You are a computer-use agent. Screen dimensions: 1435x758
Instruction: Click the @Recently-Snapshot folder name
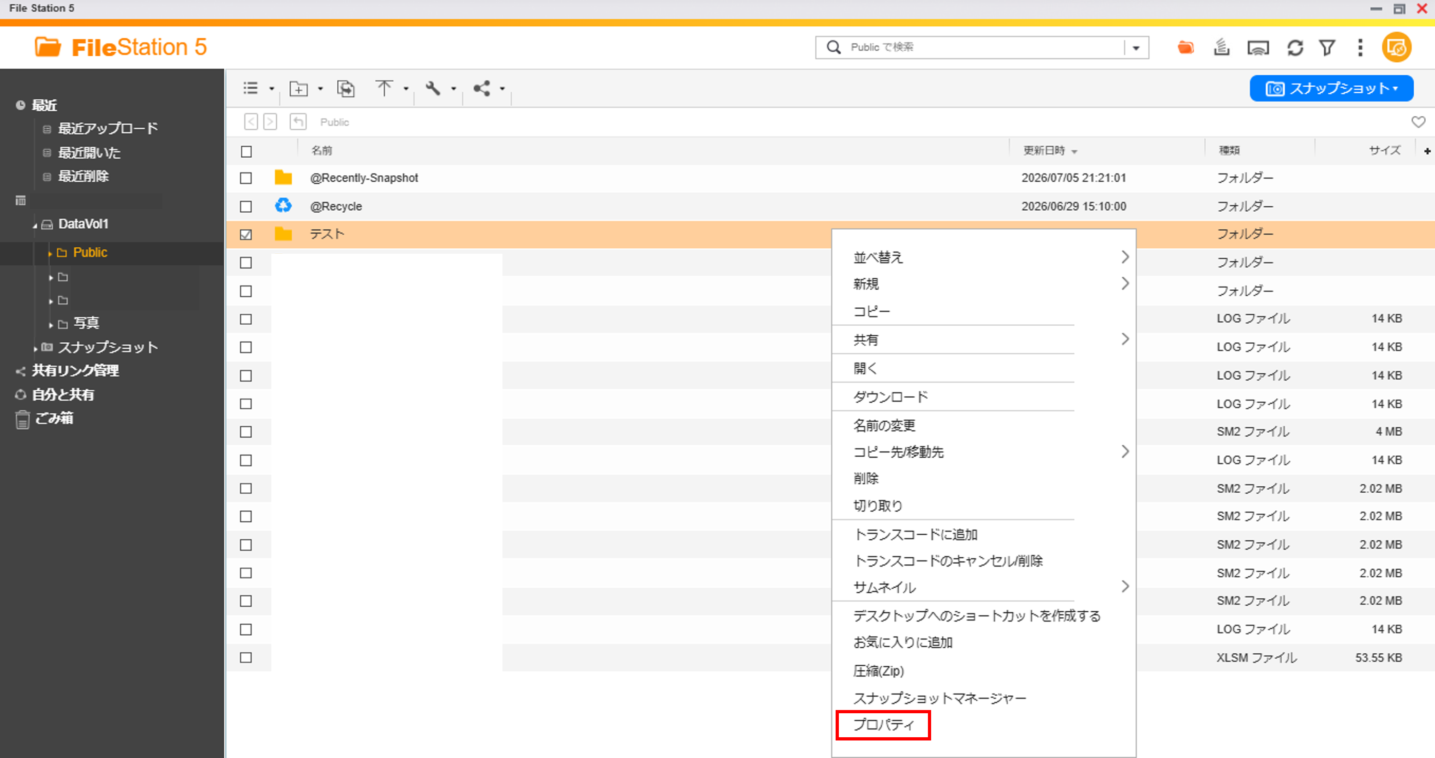364,178
